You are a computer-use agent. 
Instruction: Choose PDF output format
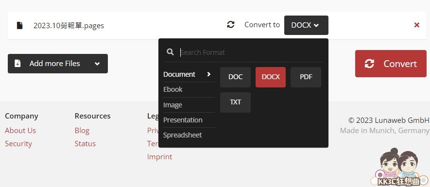[306, 77]
